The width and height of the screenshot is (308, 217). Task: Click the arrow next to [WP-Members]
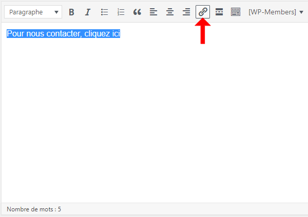(301, 12)
